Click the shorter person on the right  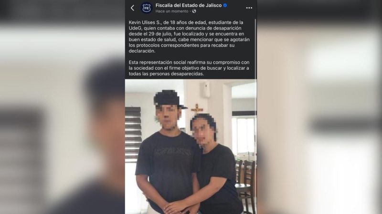pos(216,165)
